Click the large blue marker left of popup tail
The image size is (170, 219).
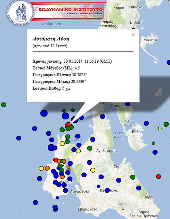pyautogui.click(x=44, y=113)
